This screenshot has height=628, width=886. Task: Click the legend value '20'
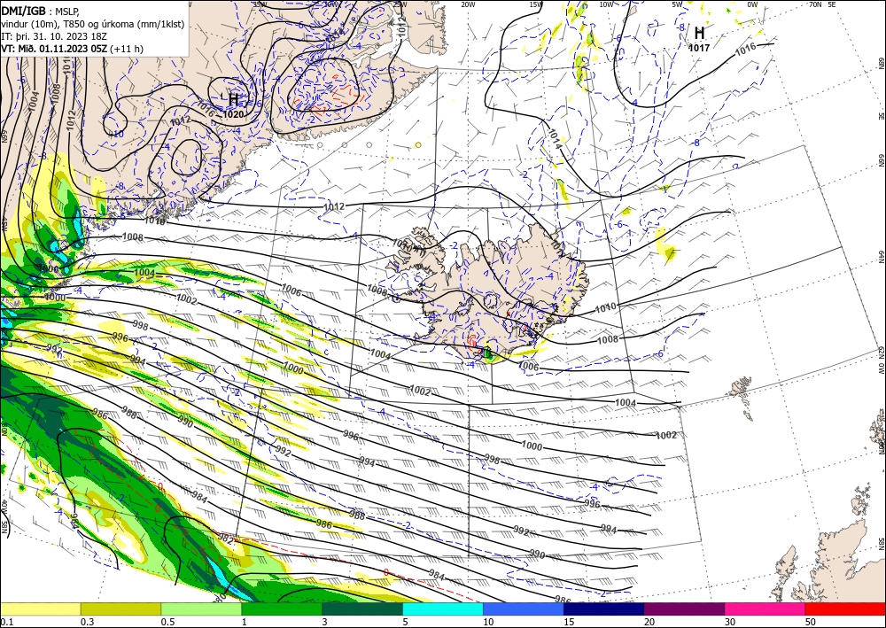click(x=649, y=622)
